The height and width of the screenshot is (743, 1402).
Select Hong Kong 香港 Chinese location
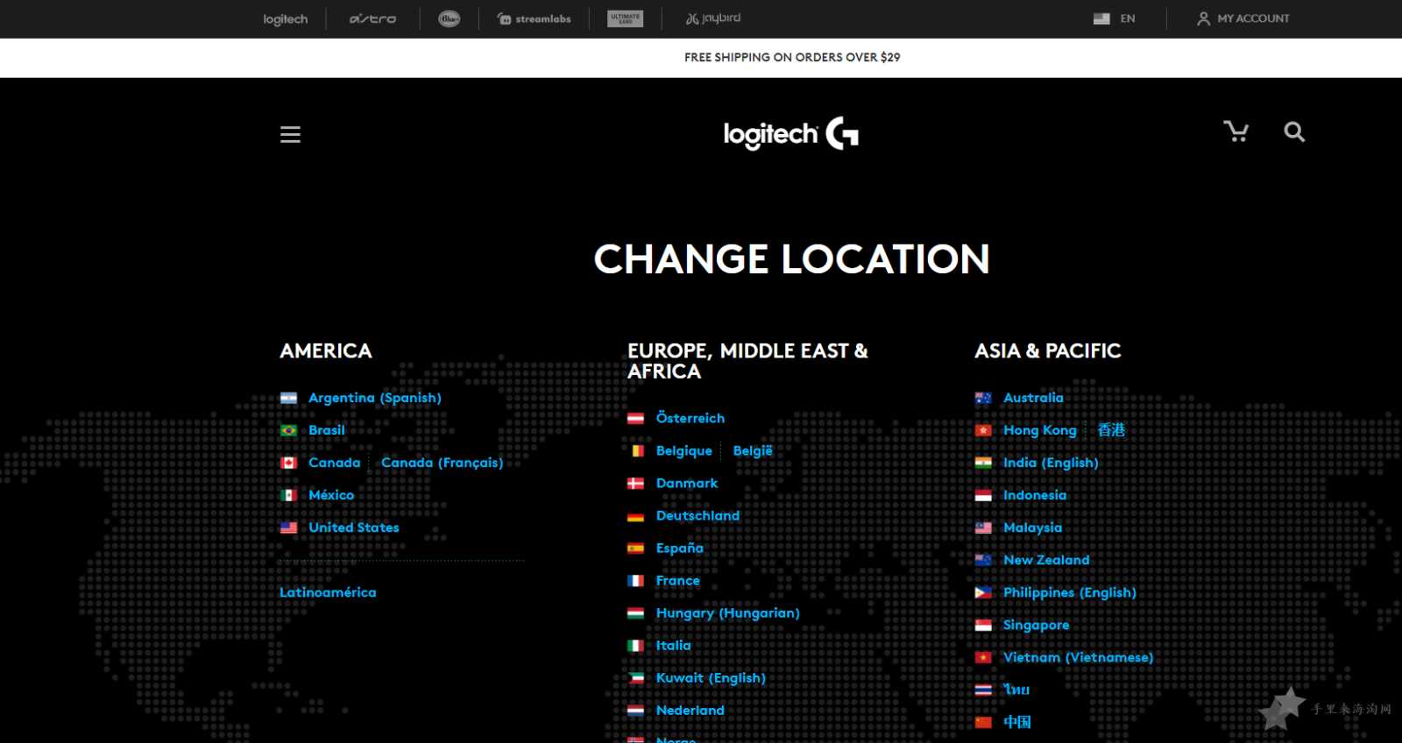pyautogui.click(x=1111, y=430)
